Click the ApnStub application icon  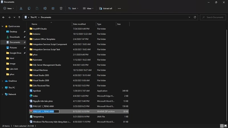coord(31,91)
